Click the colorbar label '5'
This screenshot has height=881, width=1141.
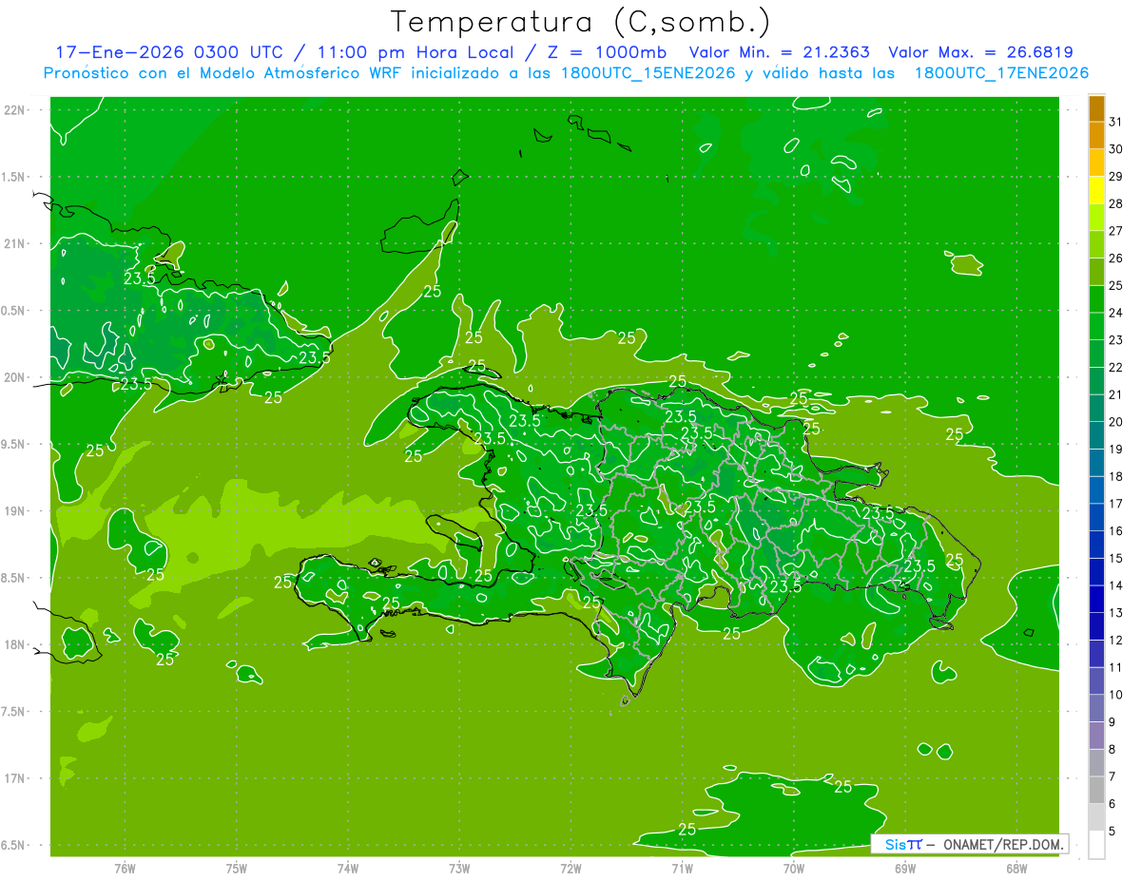point(1112,831)
